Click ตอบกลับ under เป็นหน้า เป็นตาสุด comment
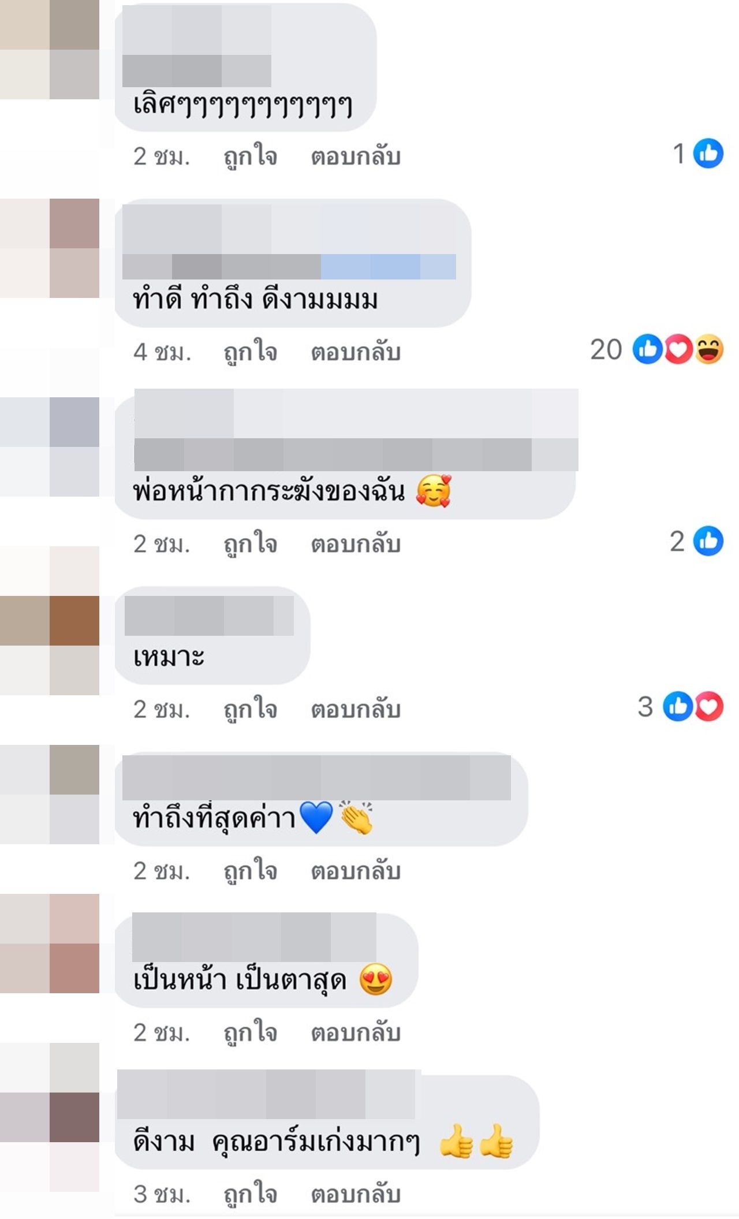The width and height of the screenshot is (739, 1219). coord(356,1033)
